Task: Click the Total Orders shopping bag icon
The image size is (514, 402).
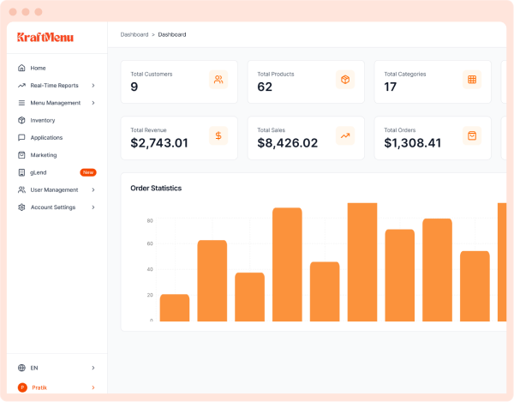Action: tap(472, 135)
